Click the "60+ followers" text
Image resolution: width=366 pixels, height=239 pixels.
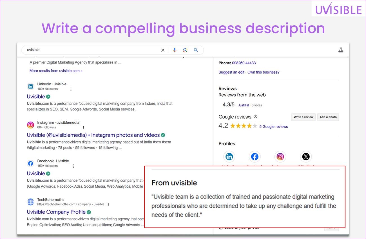tap(47, 128)
